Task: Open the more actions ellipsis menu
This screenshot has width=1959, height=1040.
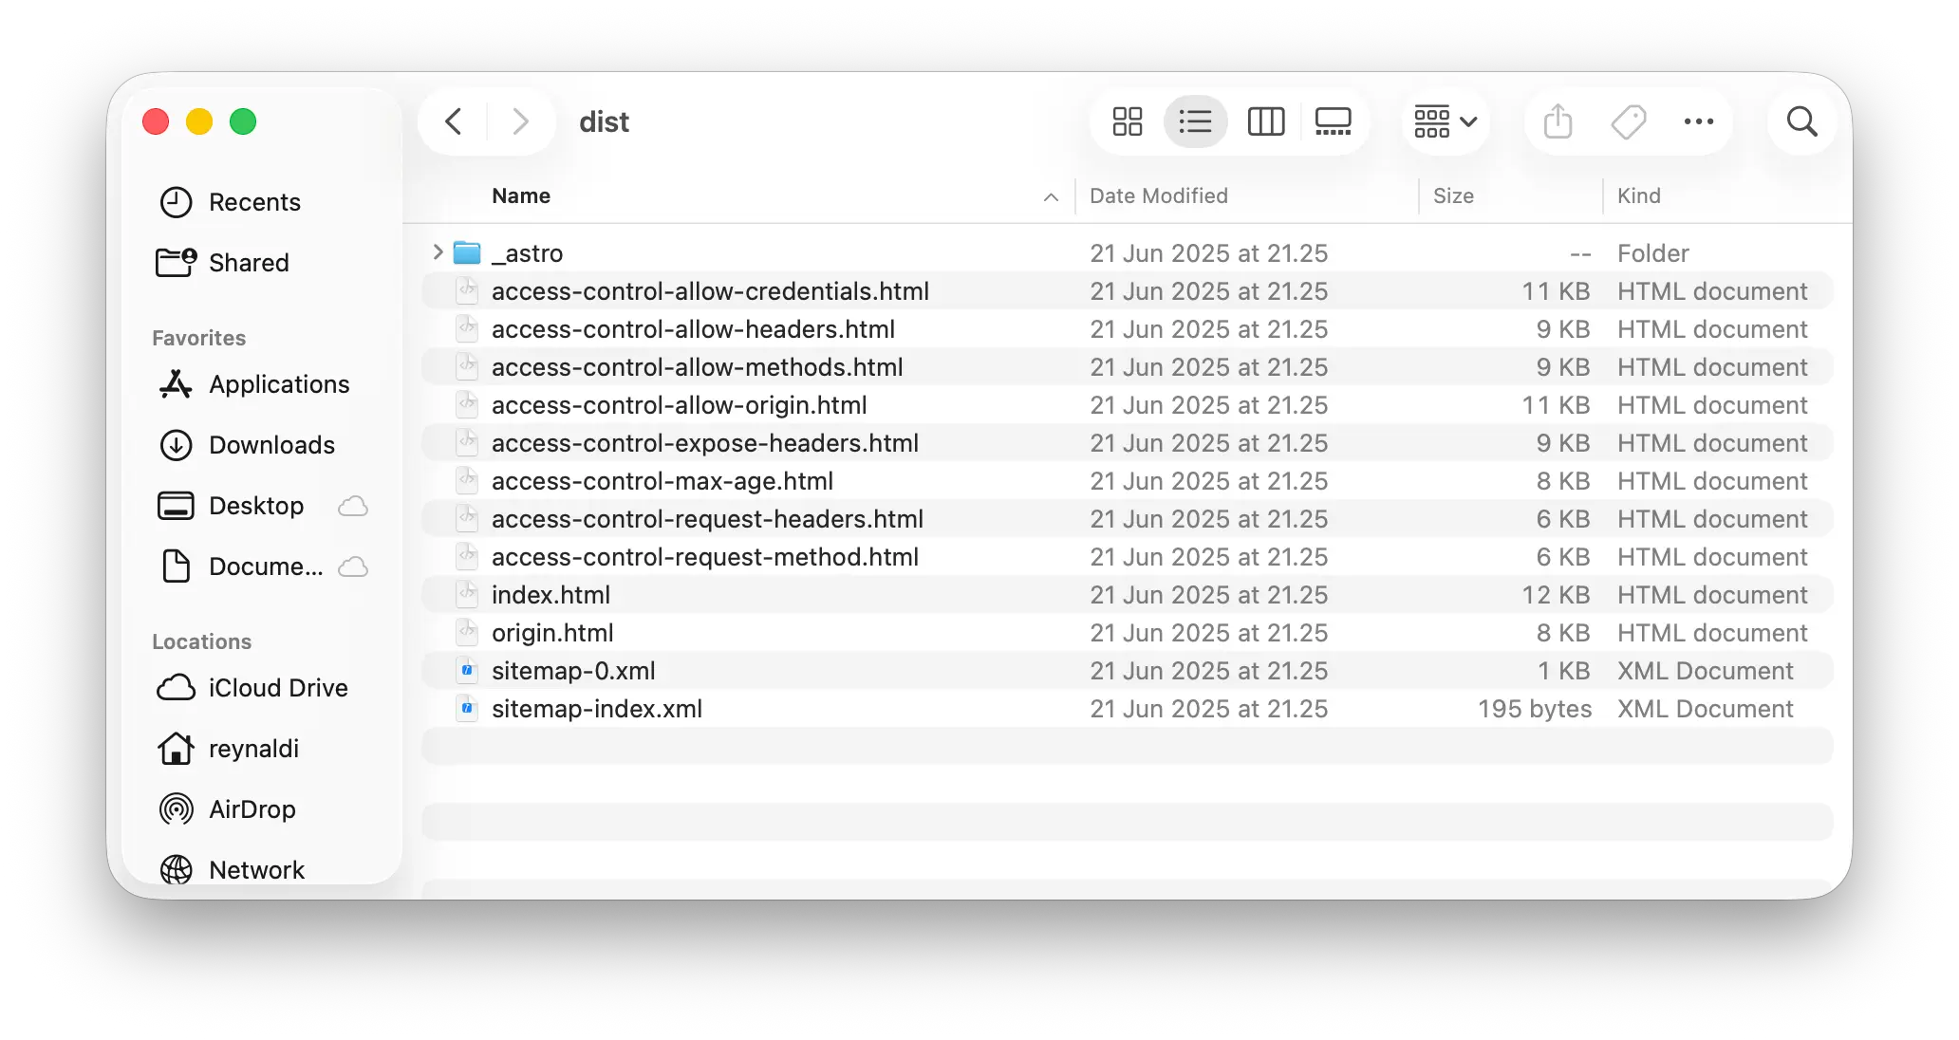Action: [1698, 121]
